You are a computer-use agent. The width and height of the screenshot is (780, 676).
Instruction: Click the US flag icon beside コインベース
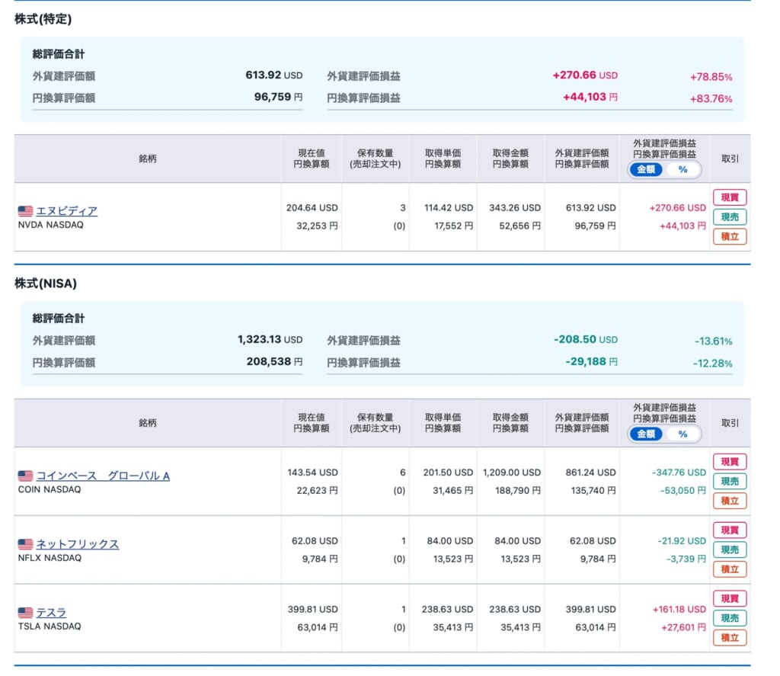click(x=25, y=476)
